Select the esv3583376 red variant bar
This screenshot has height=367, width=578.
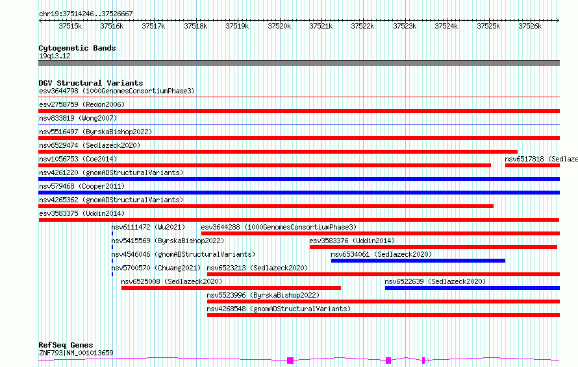pyautogui.click(x=434, y=247)
